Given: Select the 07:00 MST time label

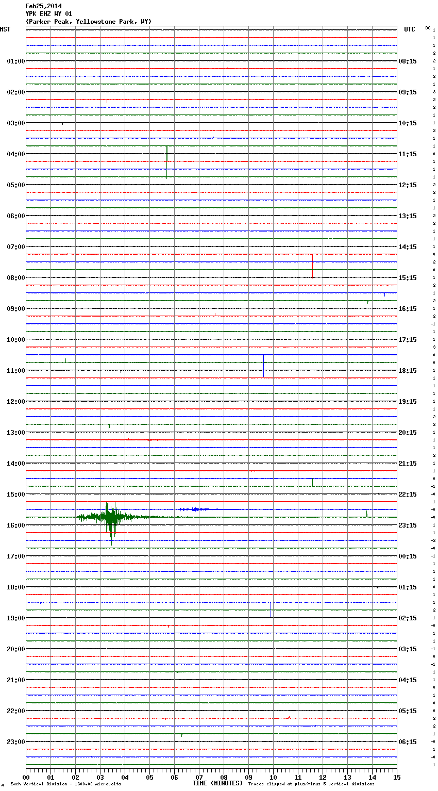Looking at the screenshot, I should [x=16, y=247].
